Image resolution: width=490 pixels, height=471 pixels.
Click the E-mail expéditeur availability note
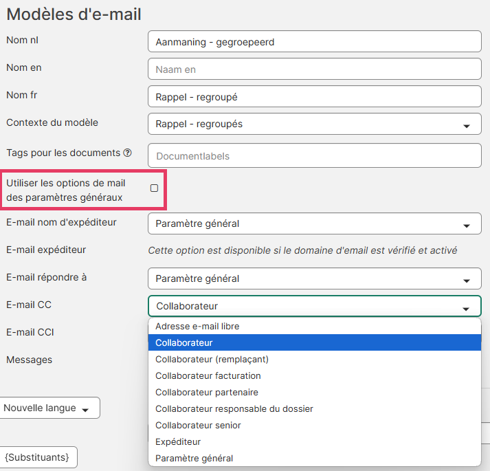tap(302, 250)
